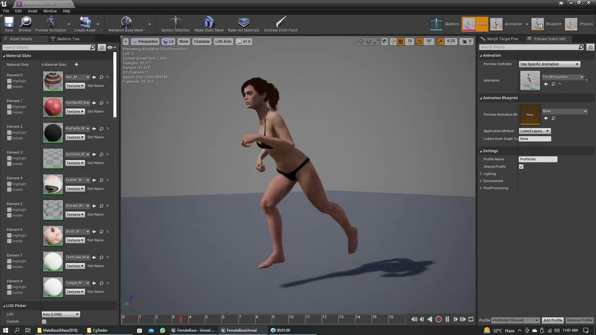Click the Record animation button
Screen dimensions: 596x335
(x=438, y=319)
